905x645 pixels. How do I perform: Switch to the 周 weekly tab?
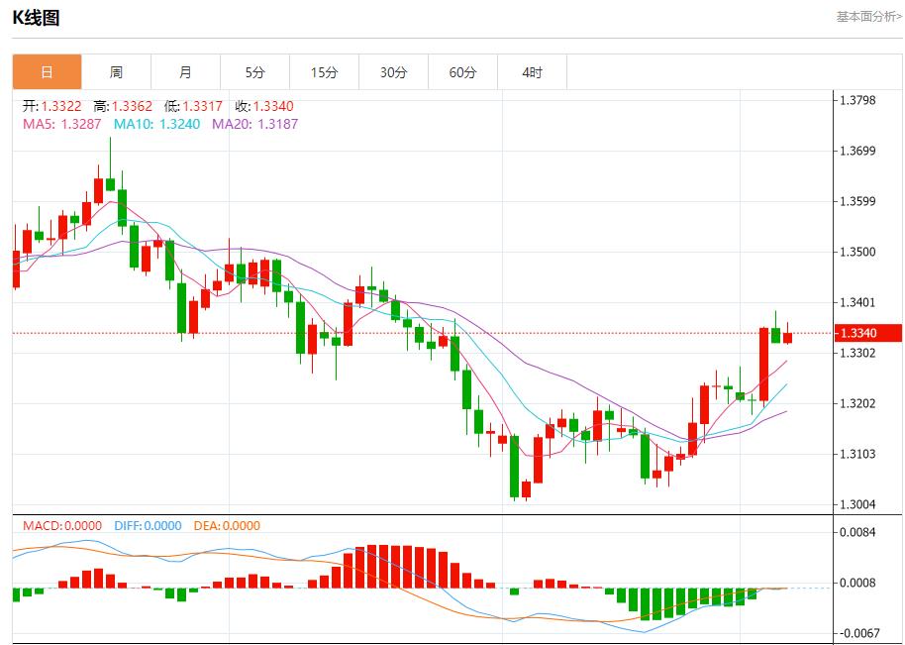coord(116,72)
